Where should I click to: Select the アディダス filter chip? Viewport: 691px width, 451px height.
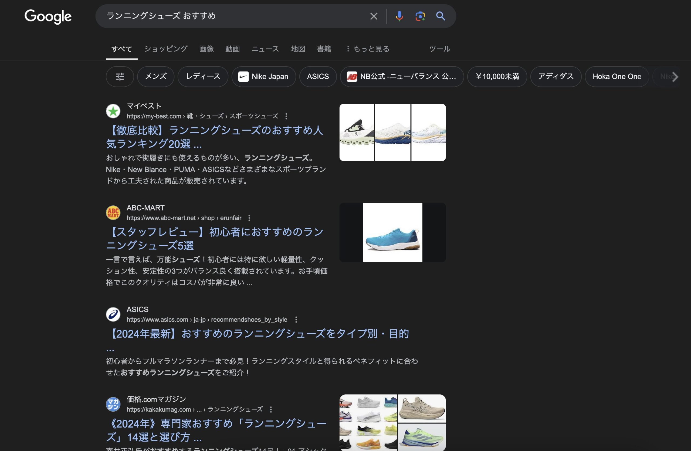point(556,77)
